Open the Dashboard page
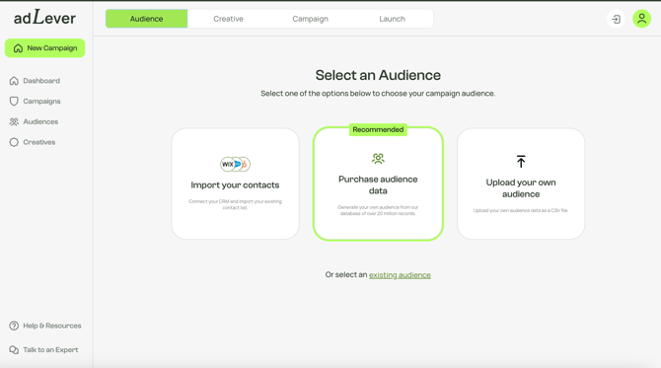 pyautogui.click(x=35, y=81)
